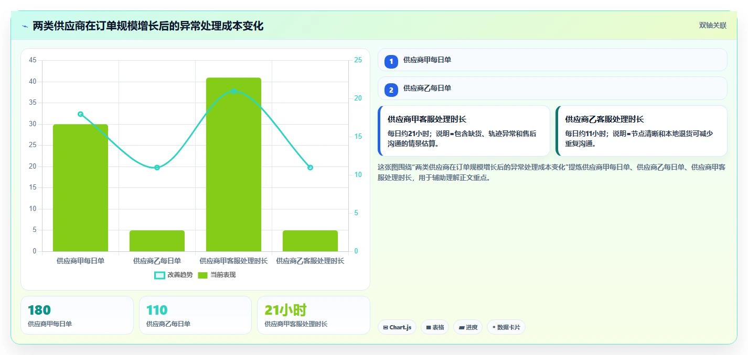
Task: Click the trend line peak at 供应商甲客服处理时长
Action: (233, 91)
